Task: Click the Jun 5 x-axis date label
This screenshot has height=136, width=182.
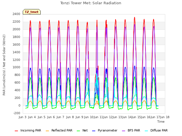Action: point(42,117)
